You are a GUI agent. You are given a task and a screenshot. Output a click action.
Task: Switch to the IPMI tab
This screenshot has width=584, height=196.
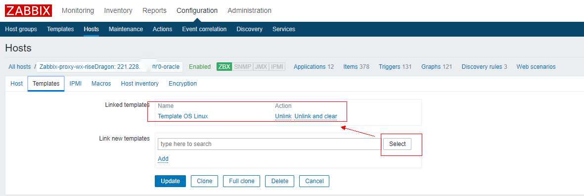click(x=76, y=84)
